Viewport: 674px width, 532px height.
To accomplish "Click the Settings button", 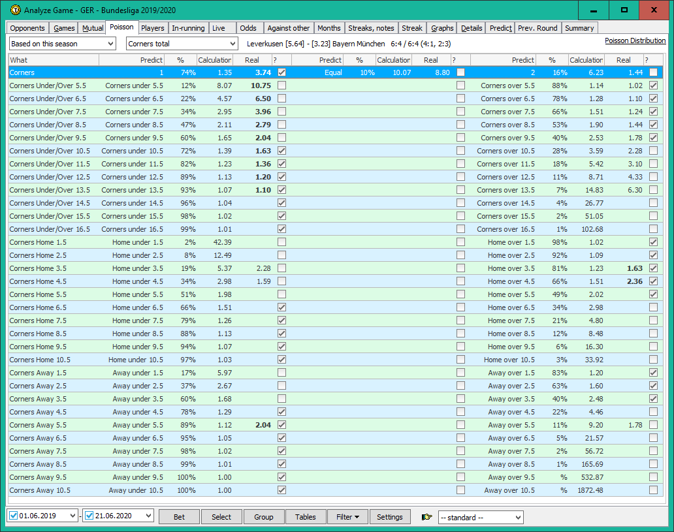I will click(390, 517).
